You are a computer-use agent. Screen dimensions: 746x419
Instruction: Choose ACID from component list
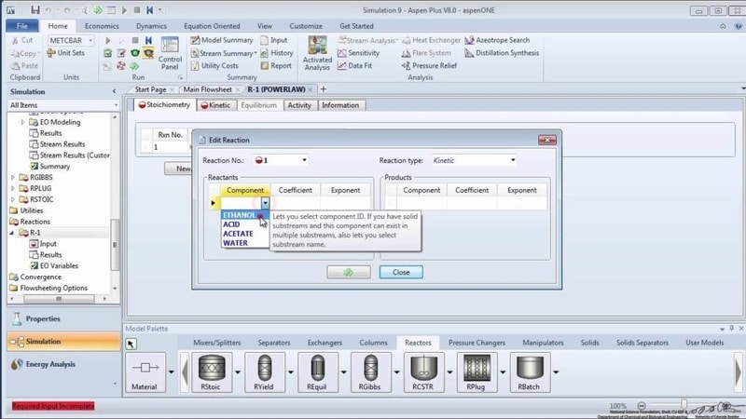pos(244,224)
